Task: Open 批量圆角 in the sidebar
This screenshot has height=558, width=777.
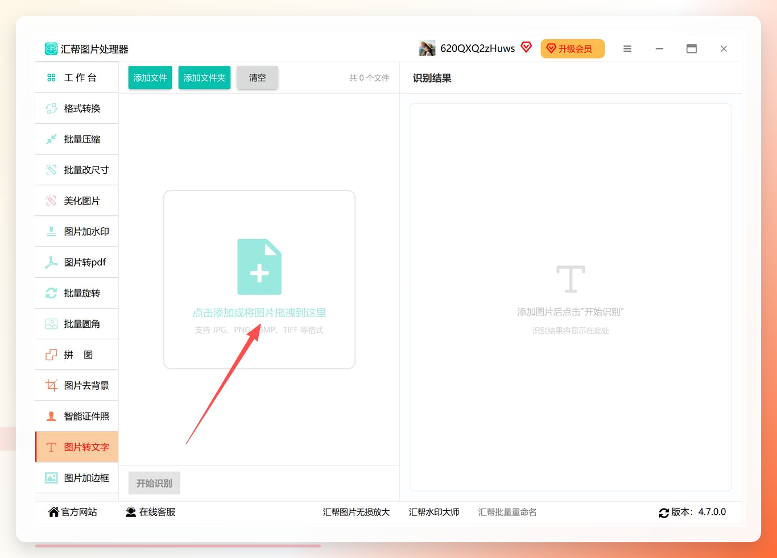Action: coord(77,324)
